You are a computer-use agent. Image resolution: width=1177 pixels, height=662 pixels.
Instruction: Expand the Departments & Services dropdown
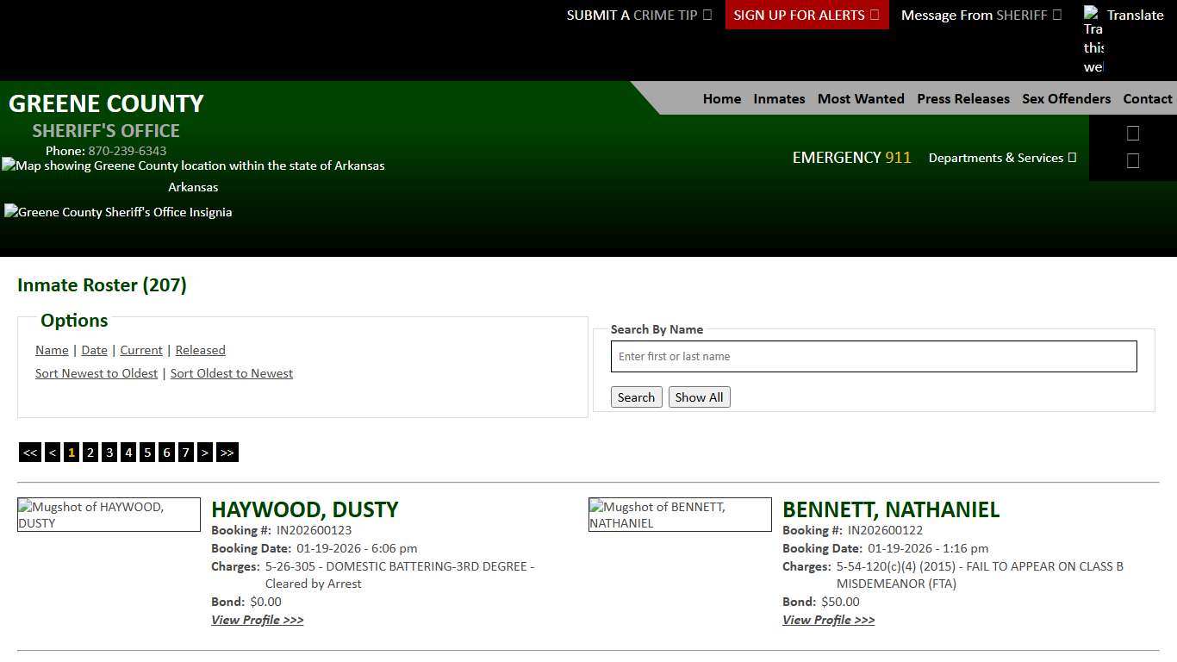[1001, 158]
